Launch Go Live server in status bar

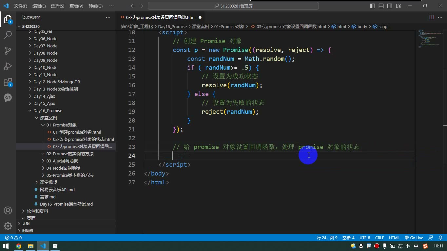coord(414,238)
